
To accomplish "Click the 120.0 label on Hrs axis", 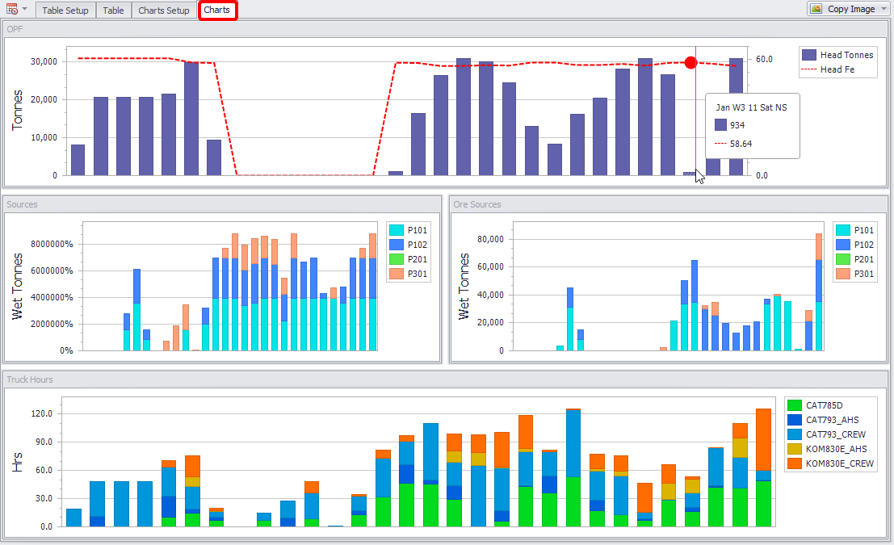I will (x=42, y=414).
